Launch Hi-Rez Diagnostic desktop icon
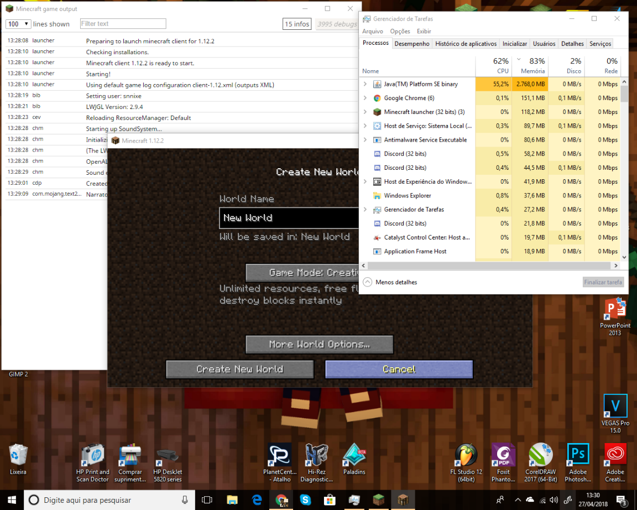Image resolution: width=637 pixels, height=510 pixels. (317, 463)
